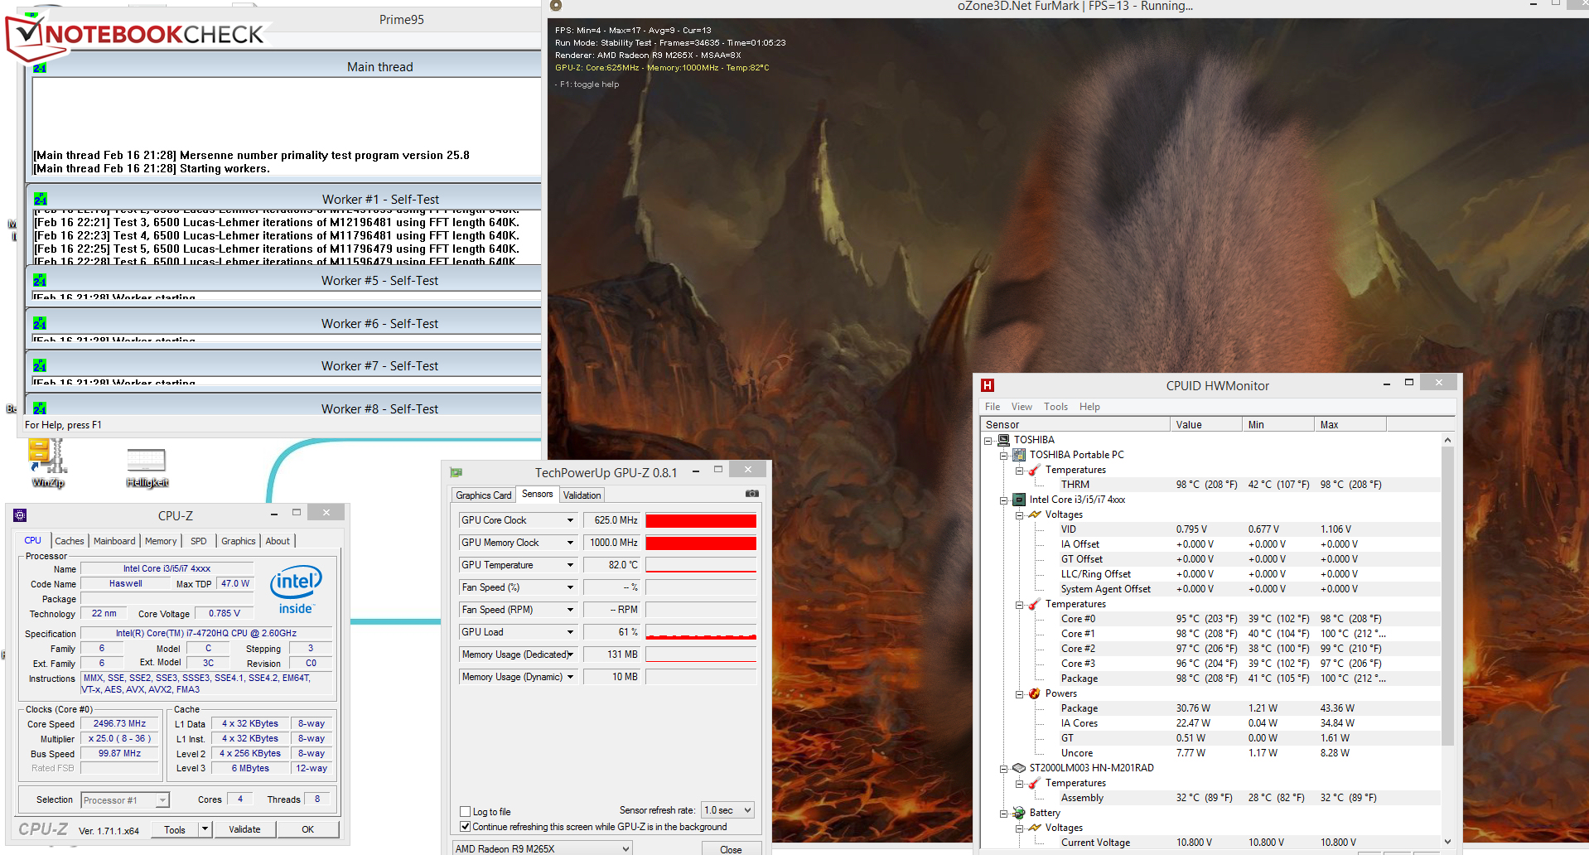Click the Worker #5 Self-Test window icon
This screenshot has width=1589, height=855.
coord(40,280)
